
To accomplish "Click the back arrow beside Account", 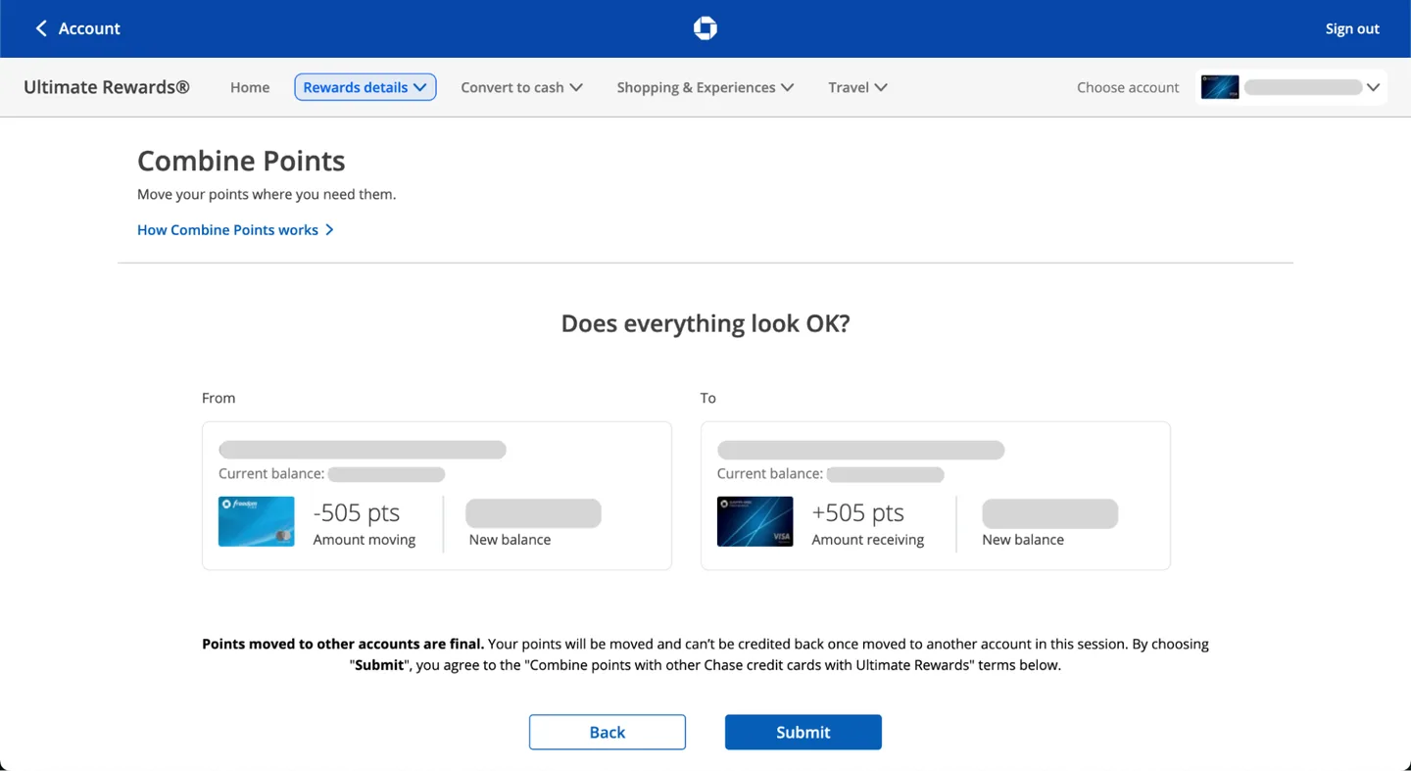I will pyautogui.click(x=41, y=28).
